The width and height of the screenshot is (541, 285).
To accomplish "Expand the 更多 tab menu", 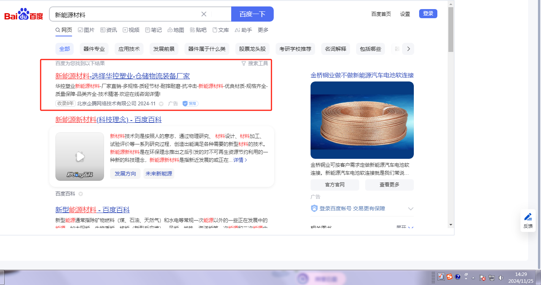I will (263, 30).
